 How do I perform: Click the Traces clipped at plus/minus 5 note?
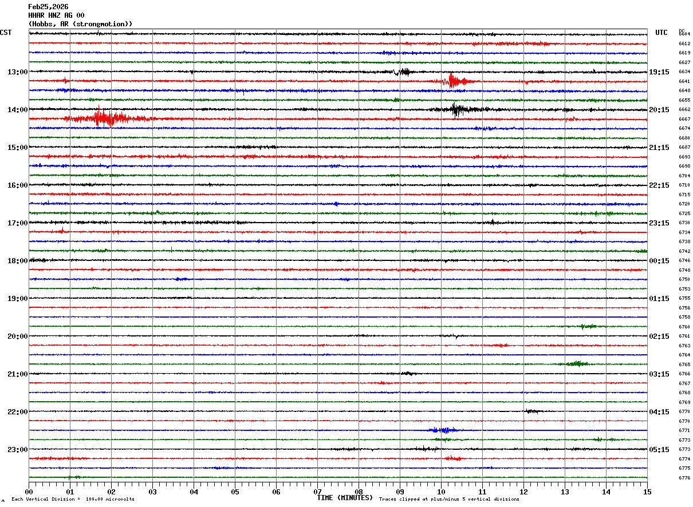click(449, 500)
